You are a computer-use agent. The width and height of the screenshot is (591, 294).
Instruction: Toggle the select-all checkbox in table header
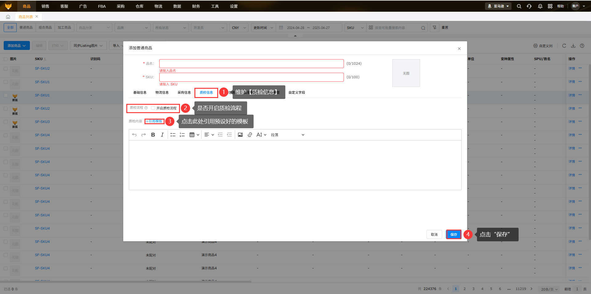point(6,59)
